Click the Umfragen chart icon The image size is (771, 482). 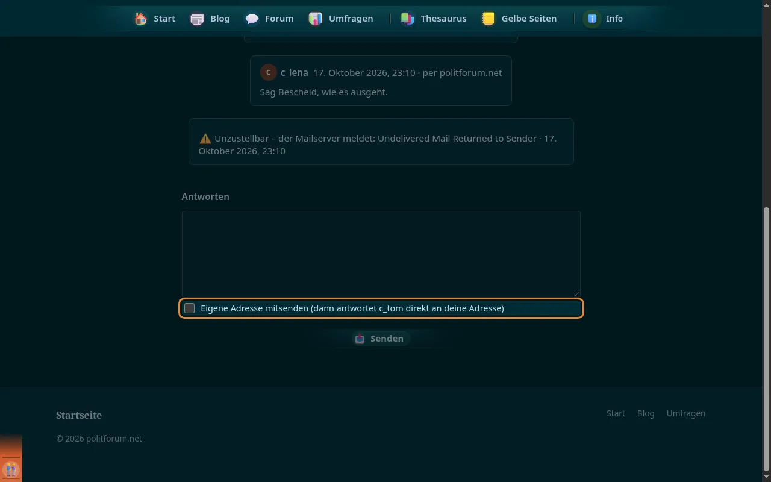click(x=315, y=19)
